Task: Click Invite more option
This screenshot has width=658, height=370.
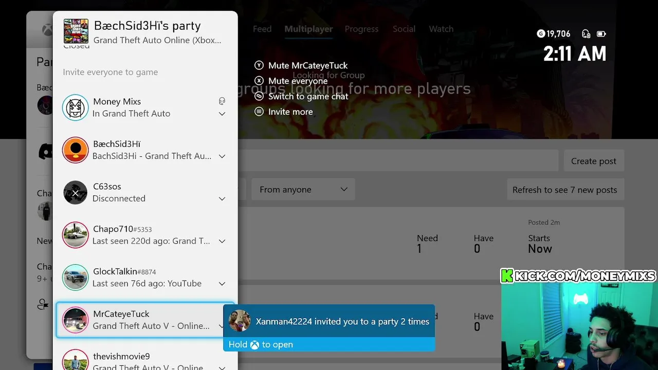Action: [290, 112]
